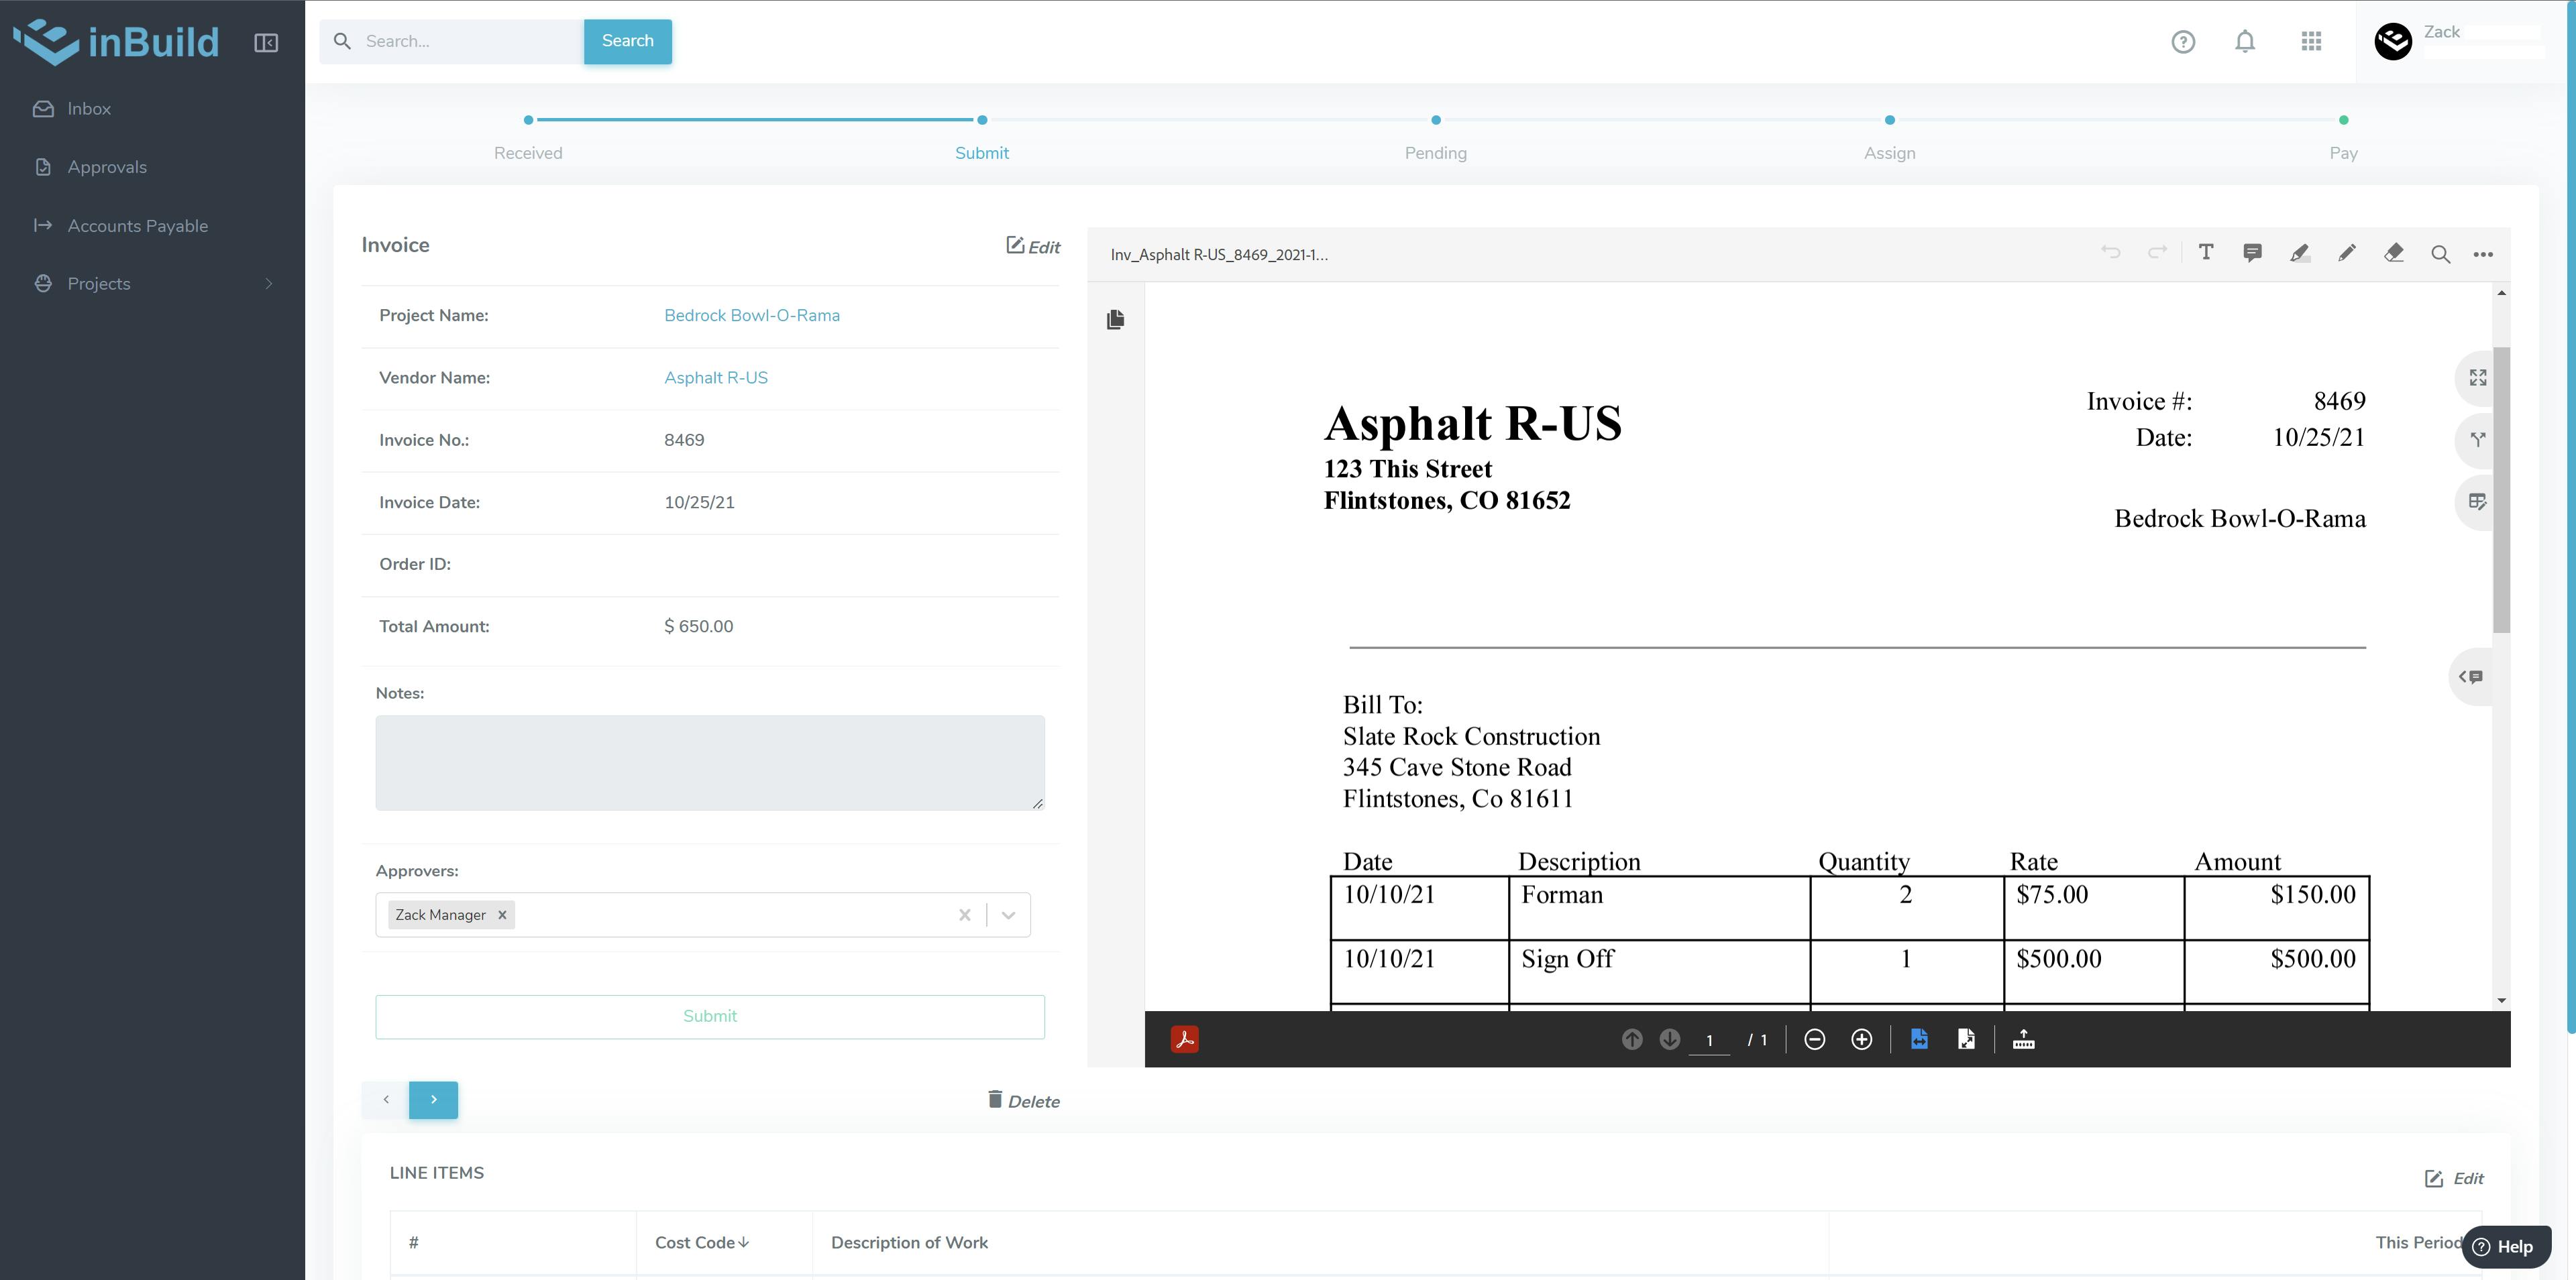
Task: Go to the Accounts Payable section
Action: tap(138, 225)
